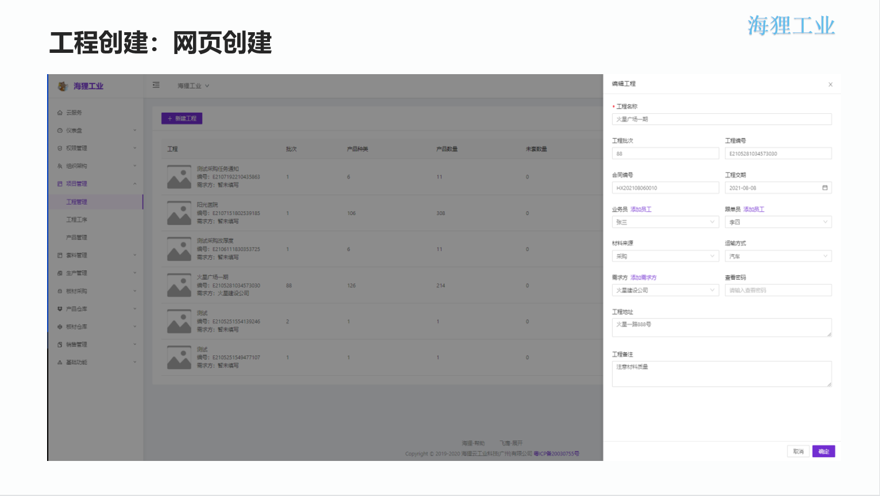Viewport: 880px width, 496px height.
Task: Click the 海狸-帮助 footer link
Action: tap(473, 443)
